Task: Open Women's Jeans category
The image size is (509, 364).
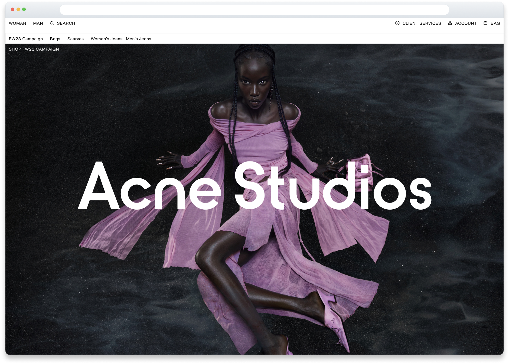Action: click(x=107, y=39)
